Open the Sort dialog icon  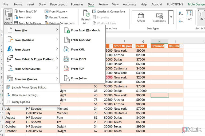click(x=189, y=13)
